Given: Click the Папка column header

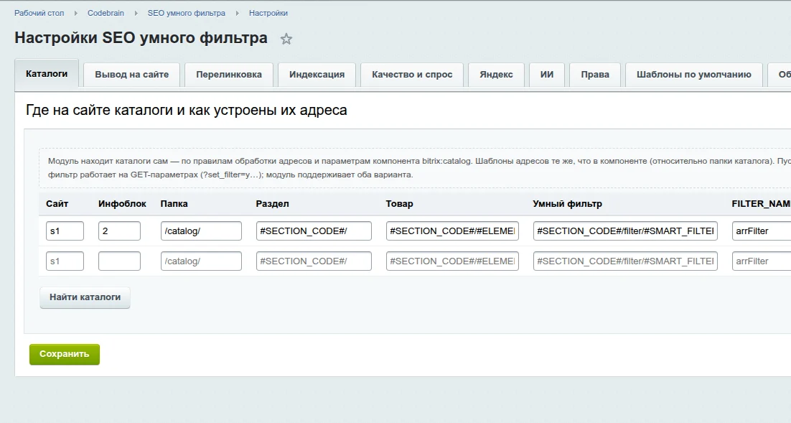Looking at the screenshot, I should [174, 204].
